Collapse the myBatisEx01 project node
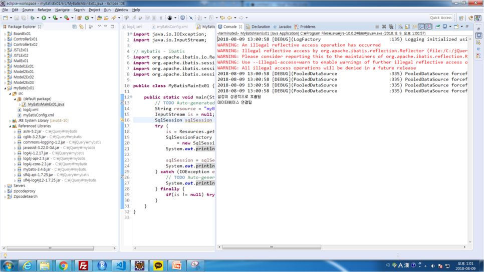 [x=5, y=88]
